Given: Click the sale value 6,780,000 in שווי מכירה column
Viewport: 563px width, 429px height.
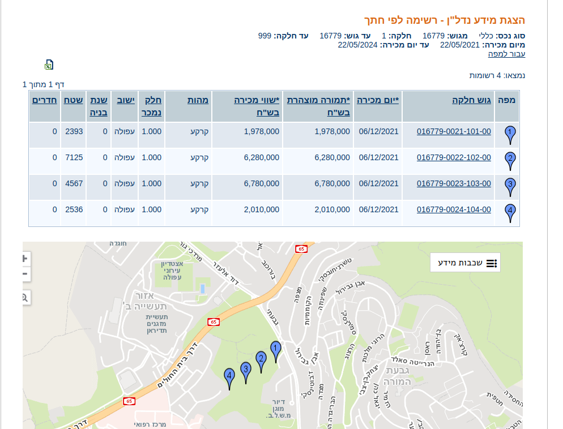Looking at the screenshot, I should [x=262, y=183].
